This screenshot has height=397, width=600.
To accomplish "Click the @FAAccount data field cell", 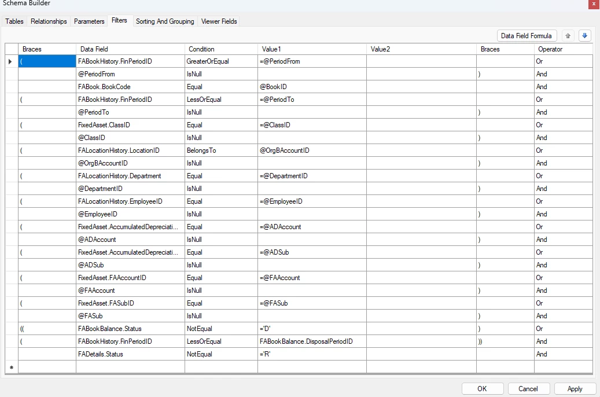I will tap(130, 290).
